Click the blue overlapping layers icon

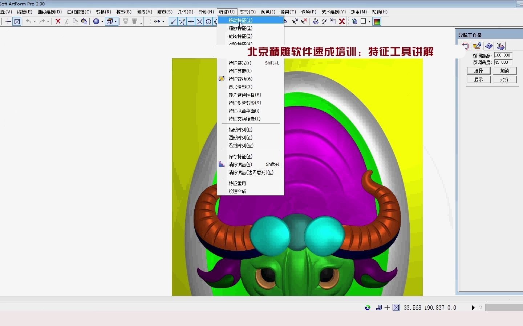tap(354, 21)
